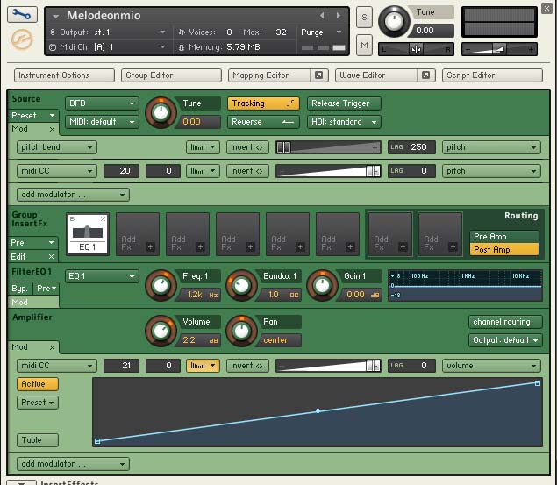Toggle the Release Trigger button

[344, 103]
